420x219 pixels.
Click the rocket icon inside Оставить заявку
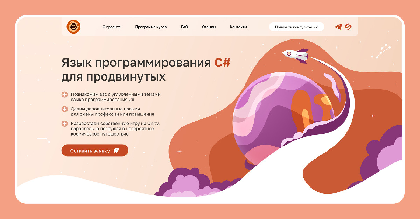pos(116,151)
